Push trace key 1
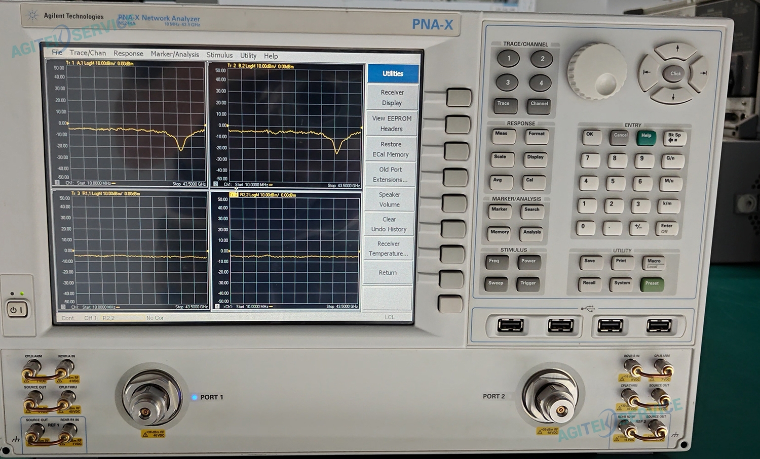 click(509, 59)
